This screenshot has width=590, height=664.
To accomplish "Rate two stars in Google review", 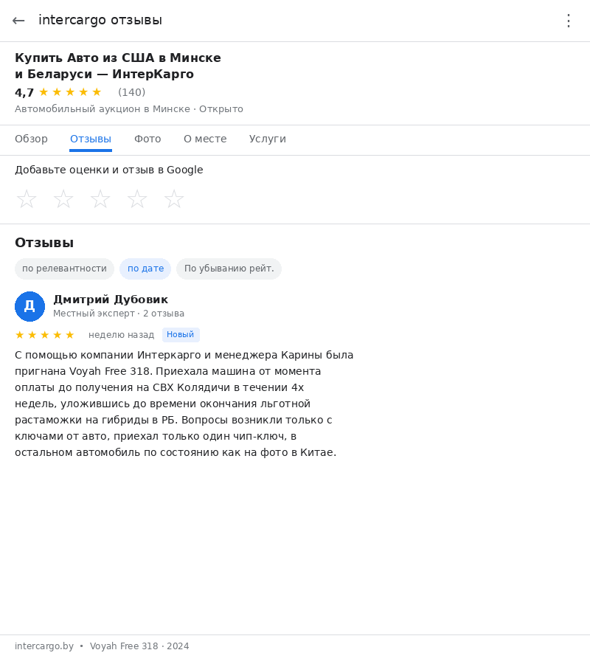I will (63, 199).
